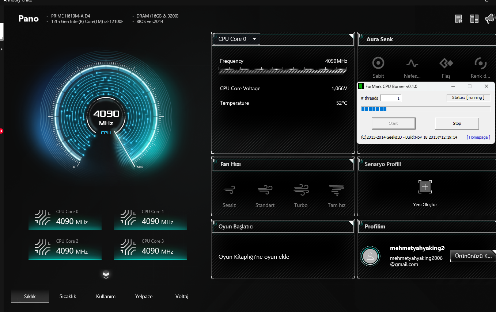Switch to the Sıcaklık tab

(68, 296)
